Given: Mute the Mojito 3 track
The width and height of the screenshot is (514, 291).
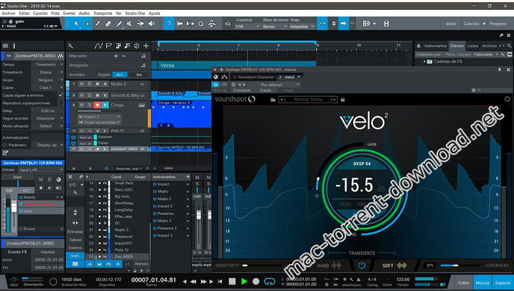Looking at the screenshot, I should [x=82, y=84].
